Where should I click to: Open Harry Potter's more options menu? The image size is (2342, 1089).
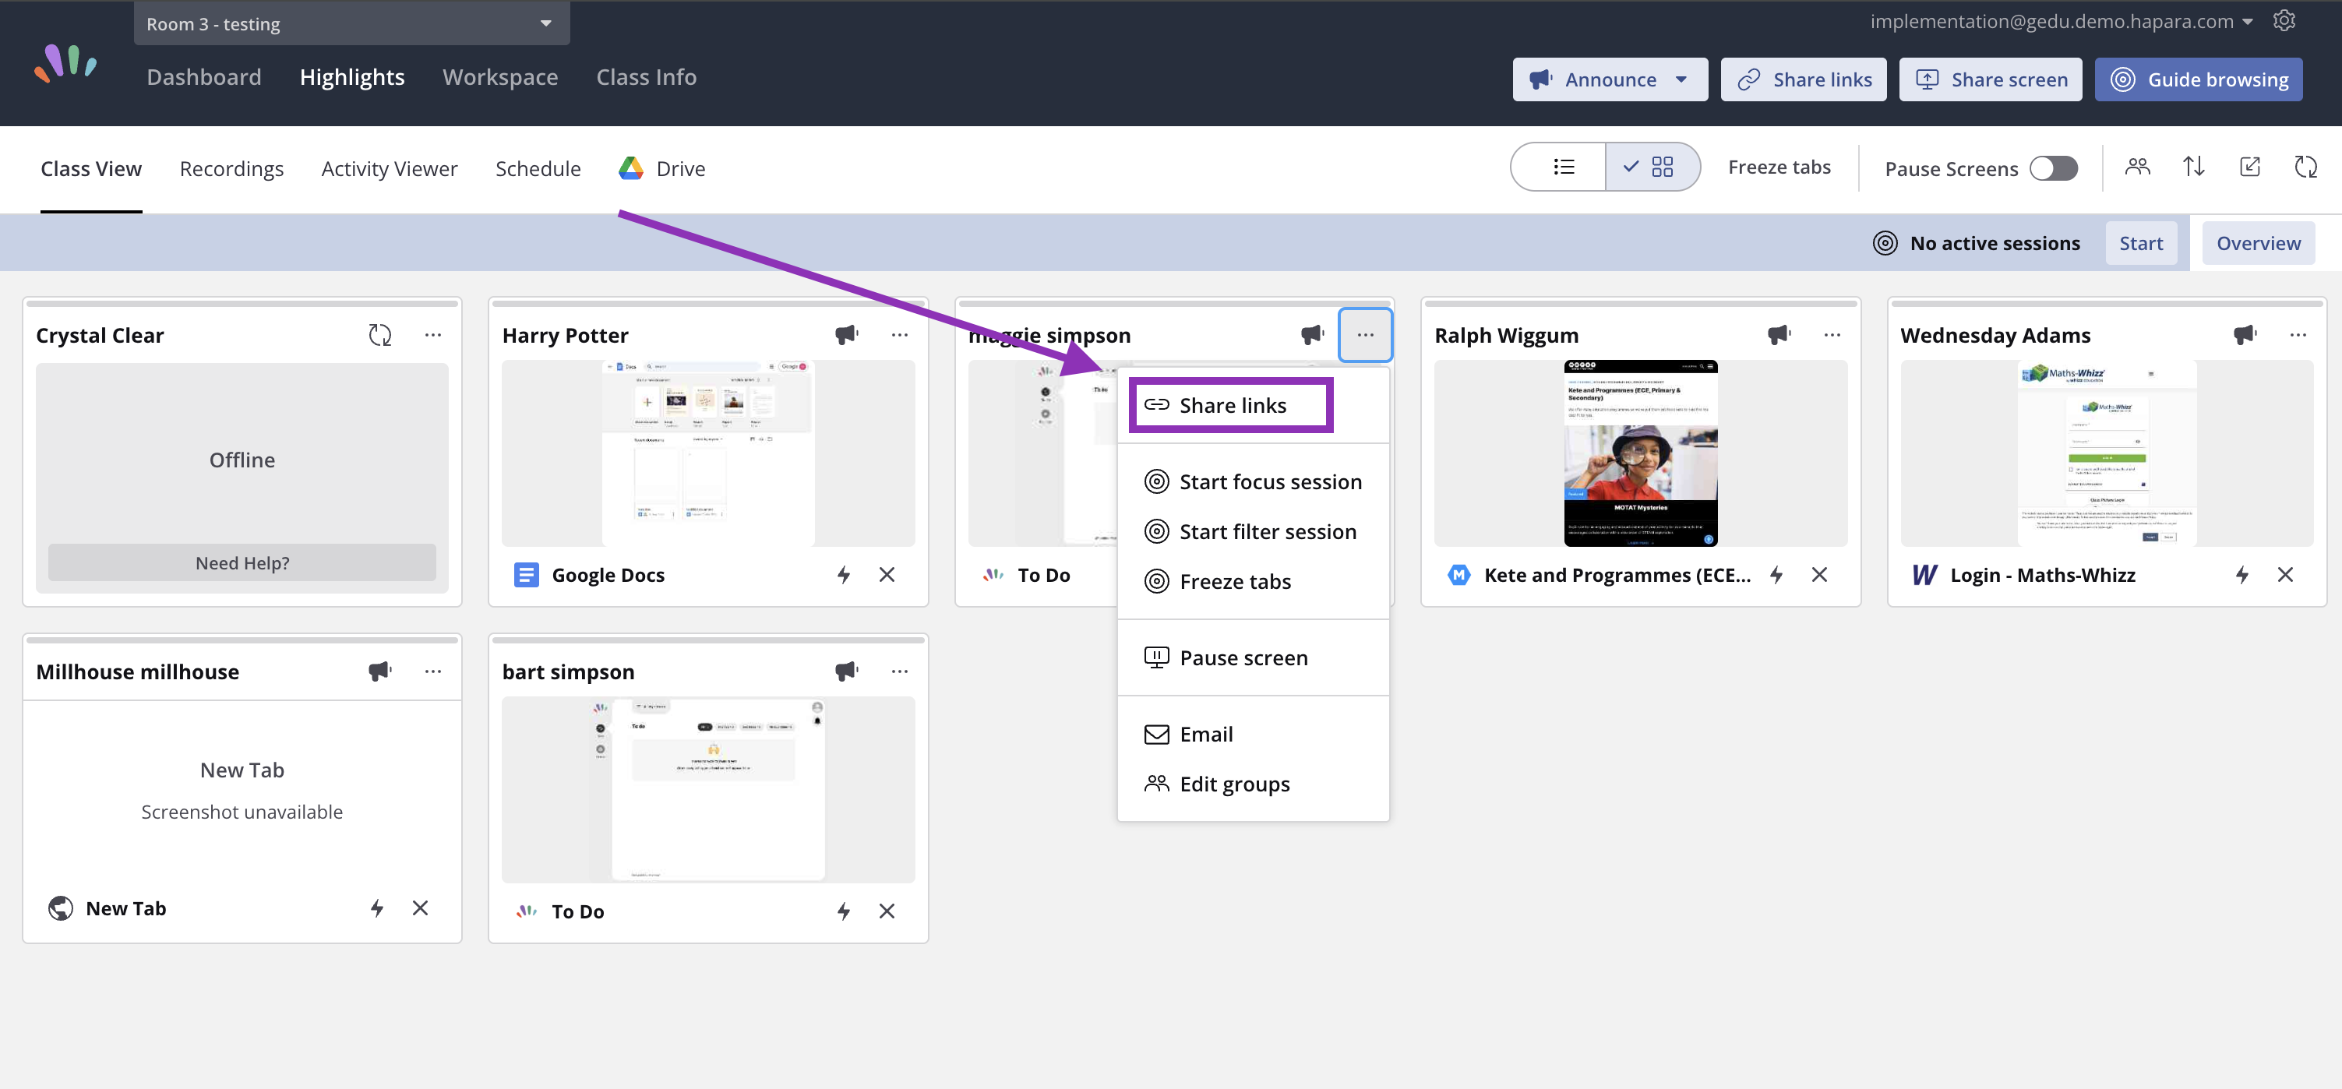pos(899,334)
